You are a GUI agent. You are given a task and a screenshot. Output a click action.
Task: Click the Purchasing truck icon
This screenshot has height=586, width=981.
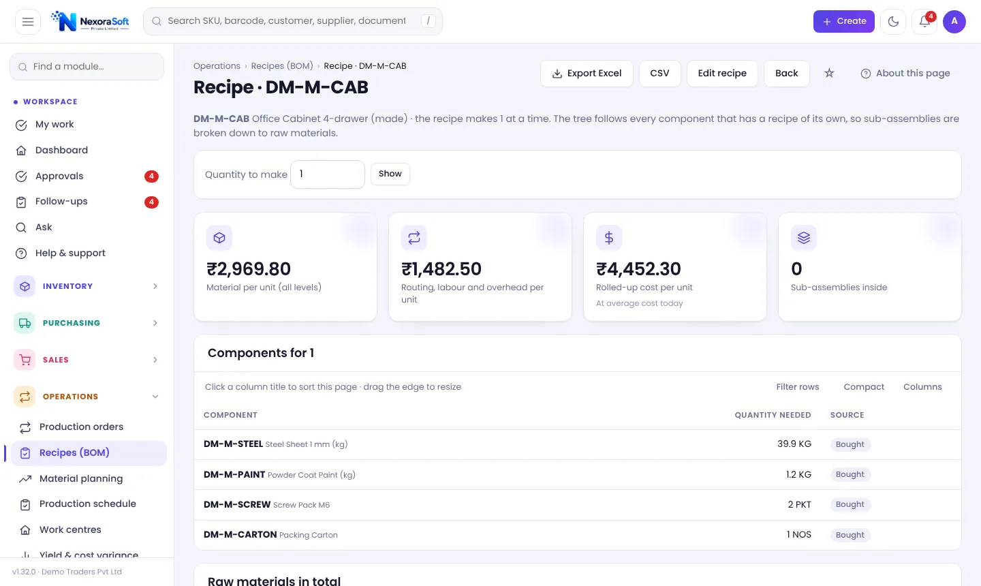[25, 323]
